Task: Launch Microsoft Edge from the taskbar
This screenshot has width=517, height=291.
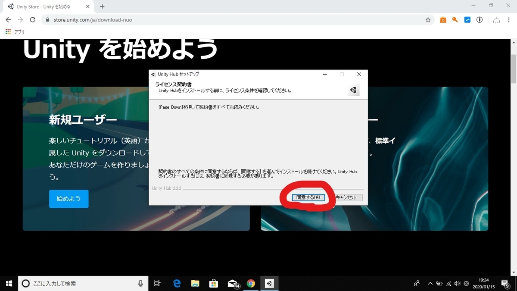Action: click(x=177, y=283)
